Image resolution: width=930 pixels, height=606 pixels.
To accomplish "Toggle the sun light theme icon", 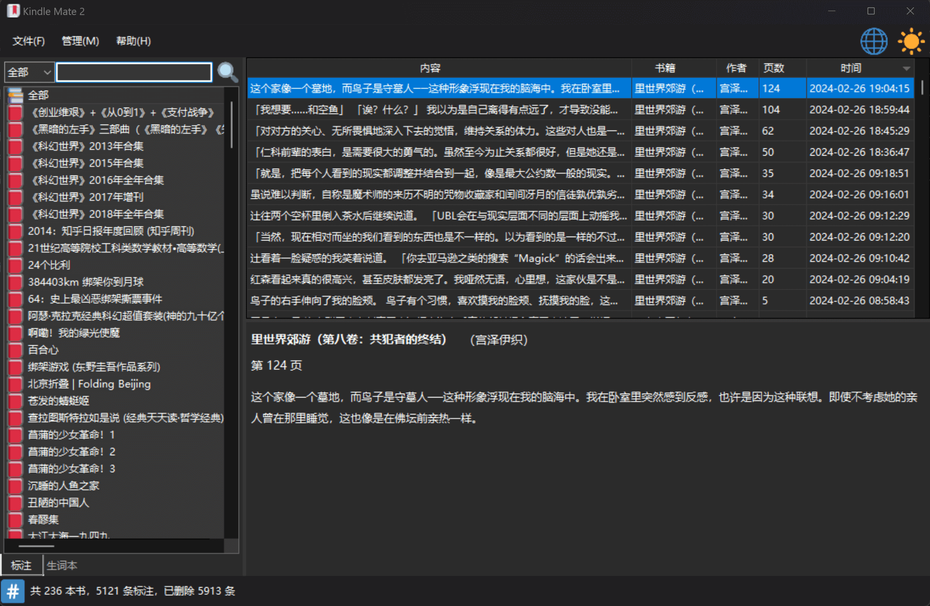I will click(911, 41).
